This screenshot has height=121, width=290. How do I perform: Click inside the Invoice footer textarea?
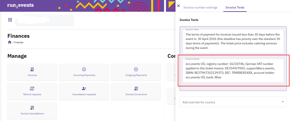click(x=233, y=71)
